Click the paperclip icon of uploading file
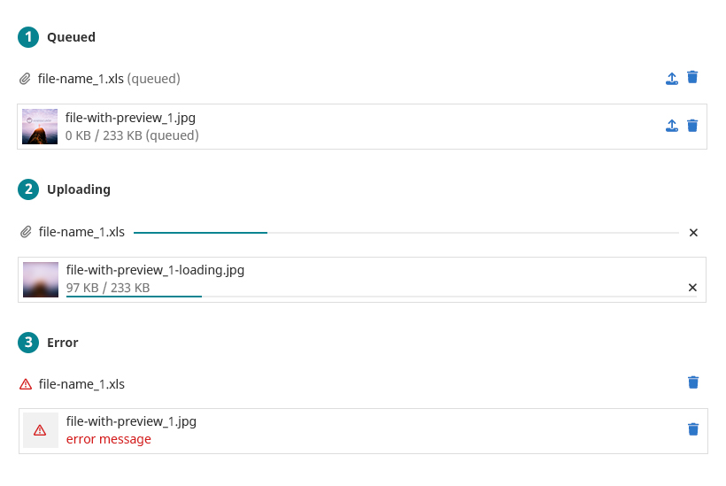Image resolution: width=726 pixels, height=486 pixels. click(x=26, y=231)
